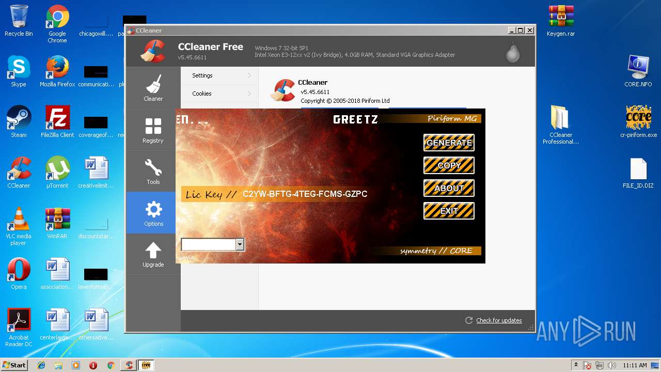Click the ABOUT button in the keygen
661x372 pixels.
(x=449, y=188)
